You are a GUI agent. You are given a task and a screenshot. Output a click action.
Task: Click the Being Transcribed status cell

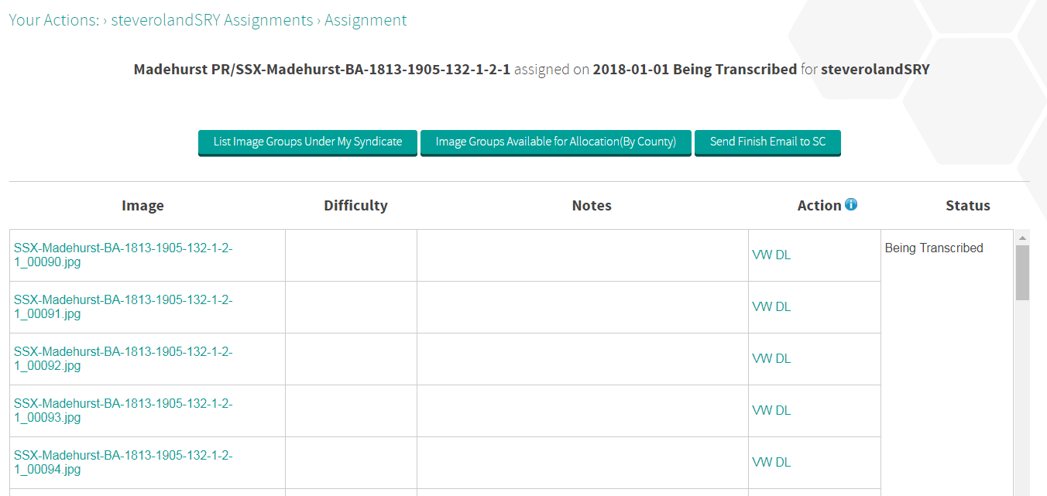[934, 248]
